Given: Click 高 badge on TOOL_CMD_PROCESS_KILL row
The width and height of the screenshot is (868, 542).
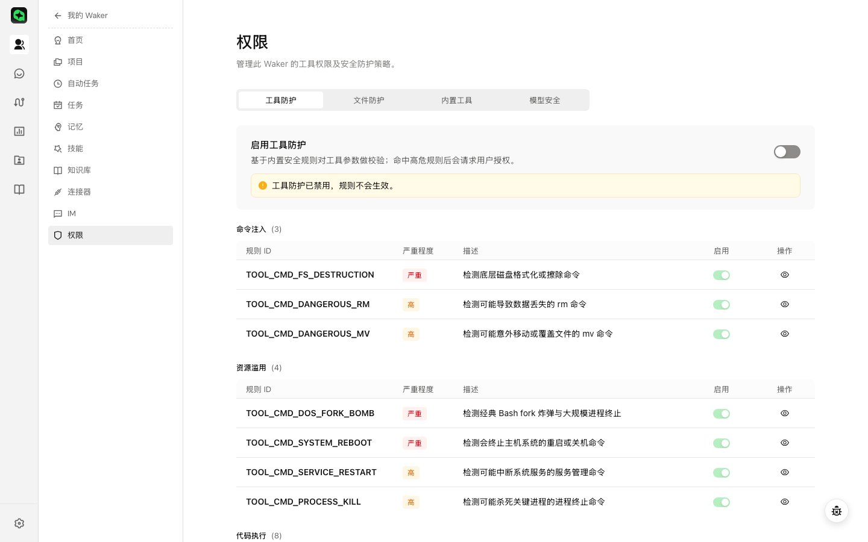Looking at the screenshot, I should point(411,502).
